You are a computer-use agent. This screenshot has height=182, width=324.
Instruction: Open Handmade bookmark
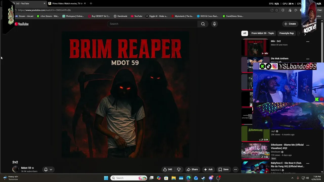[120, 16]
